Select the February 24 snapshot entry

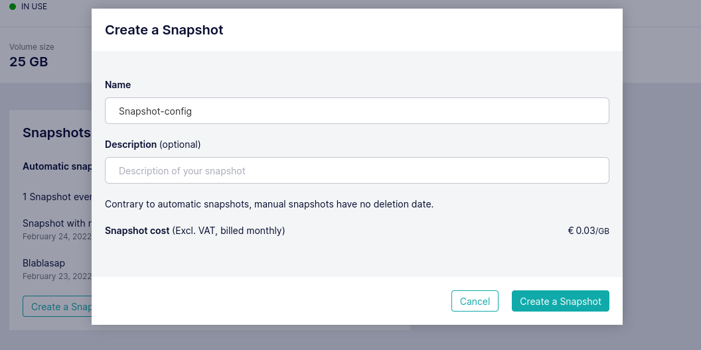tap(56, 223)
